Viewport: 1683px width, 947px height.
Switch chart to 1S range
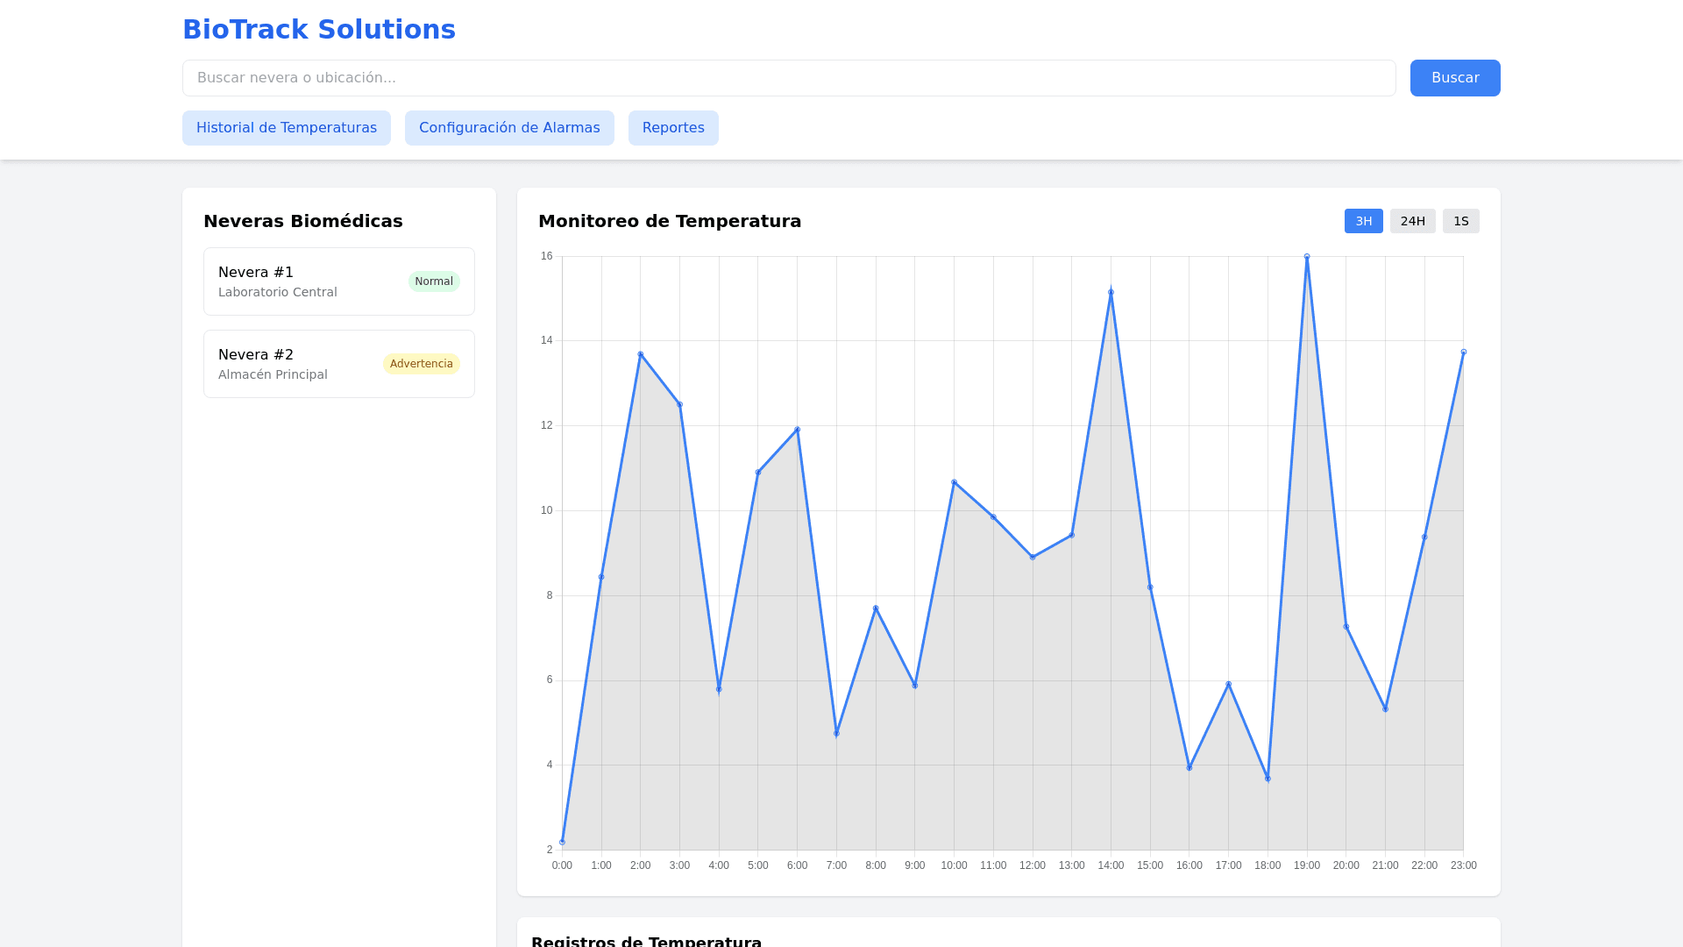pyautogui.click(x=1460, y=221)
